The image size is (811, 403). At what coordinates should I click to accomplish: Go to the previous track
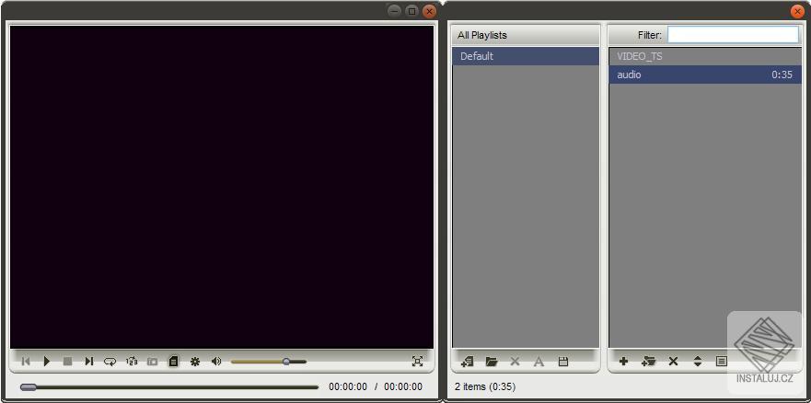[x=26, y=362]
